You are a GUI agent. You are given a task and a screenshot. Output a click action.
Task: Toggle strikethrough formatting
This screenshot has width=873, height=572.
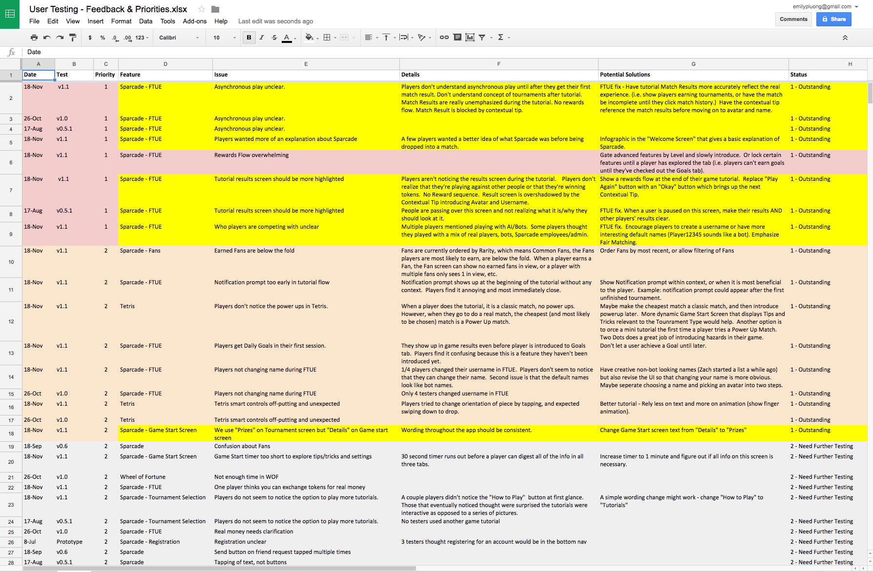(x=274, y=38)
